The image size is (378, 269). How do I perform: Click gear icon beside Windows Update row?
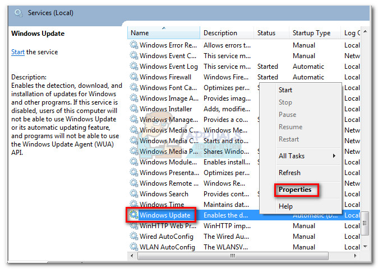134,215
